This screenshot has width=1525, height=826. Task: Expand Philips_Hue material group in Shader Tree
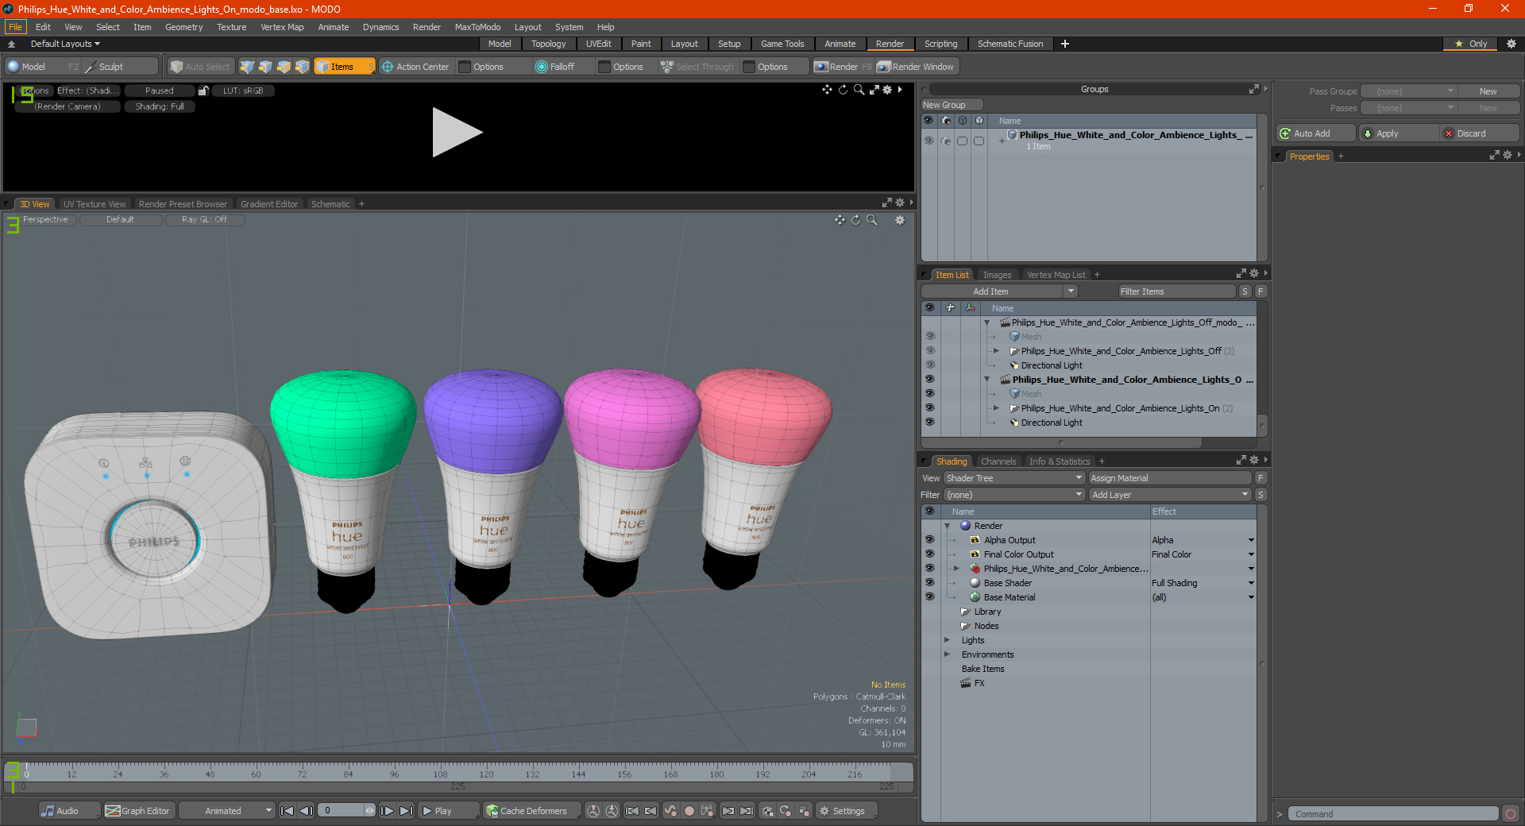point(956,569)
